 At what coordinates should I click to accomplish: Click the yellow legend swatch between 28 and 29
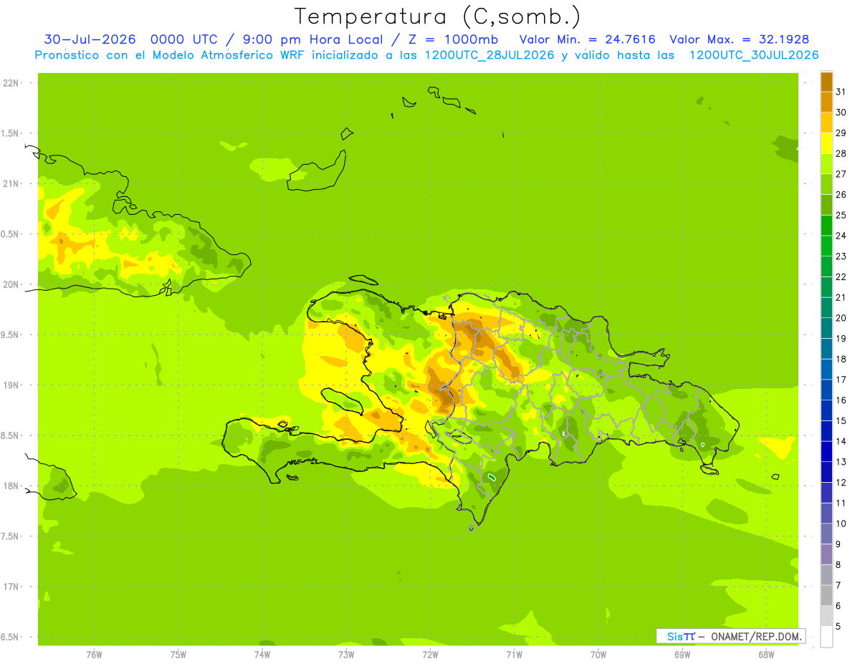[x=826, y=144]
